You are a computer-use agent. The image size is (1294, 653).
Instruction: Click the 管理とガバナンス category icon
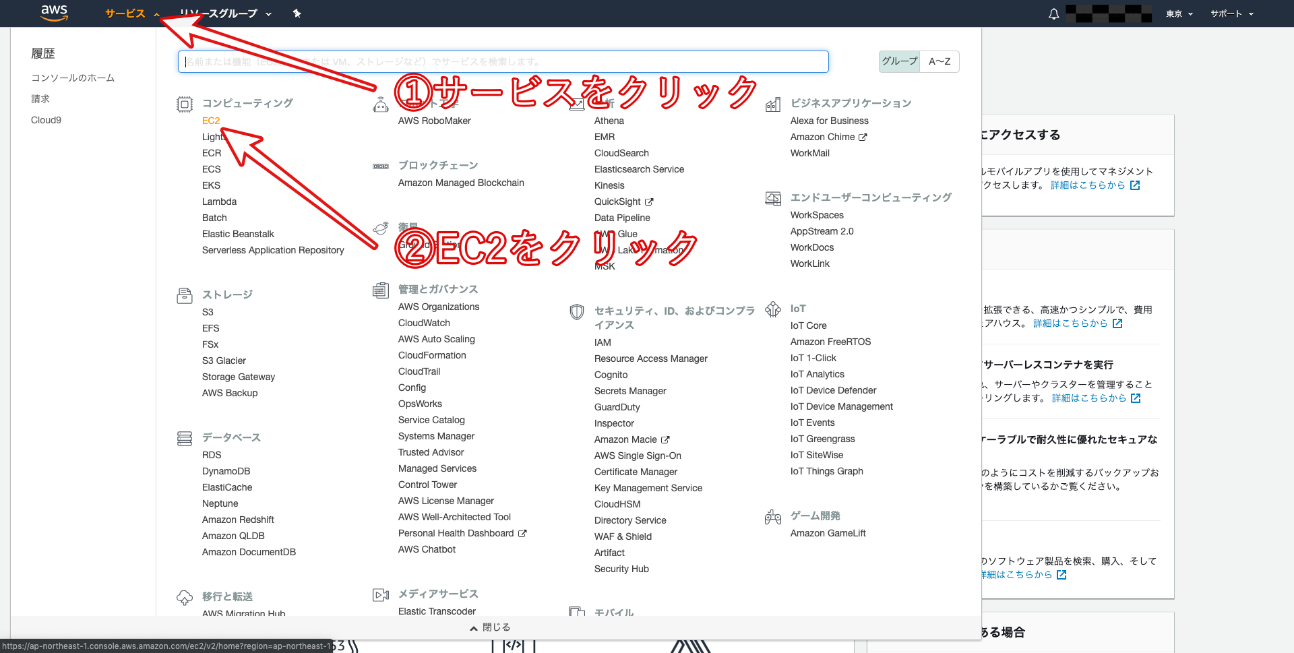380,290
